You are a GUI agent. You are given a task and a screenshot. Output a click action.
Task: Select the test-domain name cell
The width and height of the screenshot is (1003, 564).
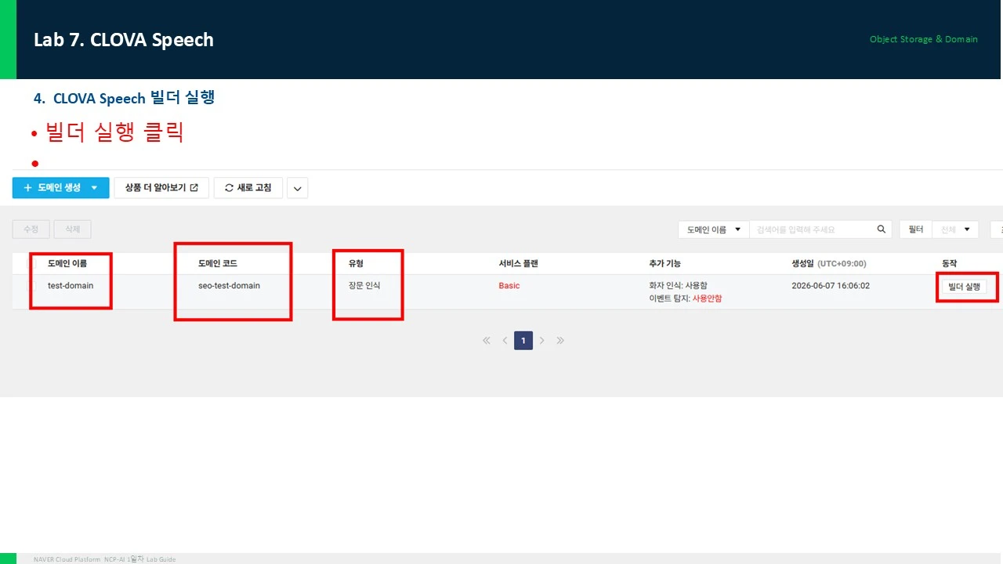71,286
